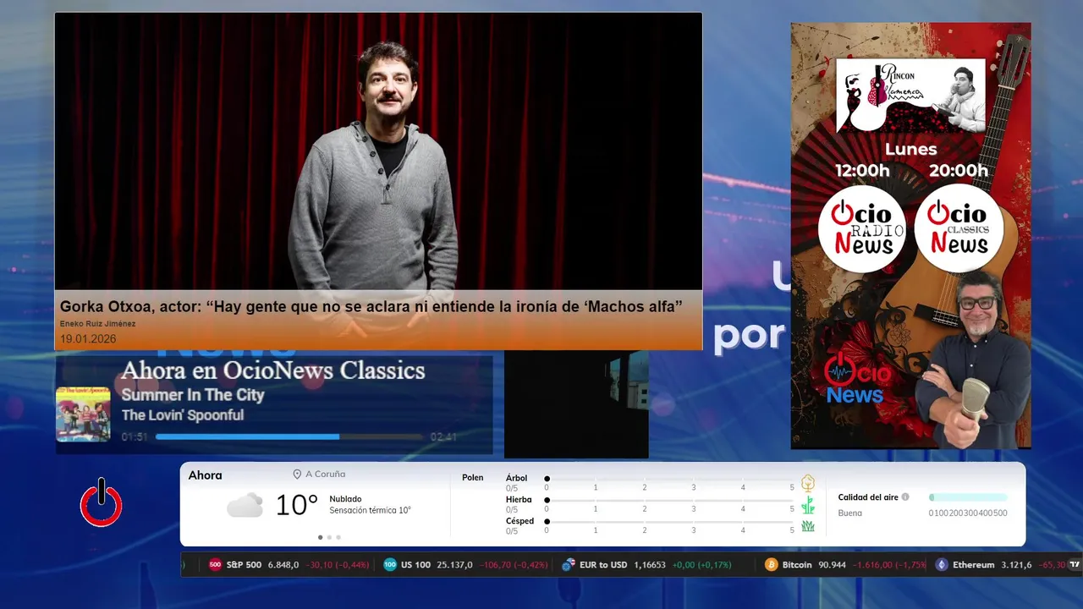This screenshot has width=1083, height=609.
Task: Select the second weather carousel dot
Action: coord(329,537)
